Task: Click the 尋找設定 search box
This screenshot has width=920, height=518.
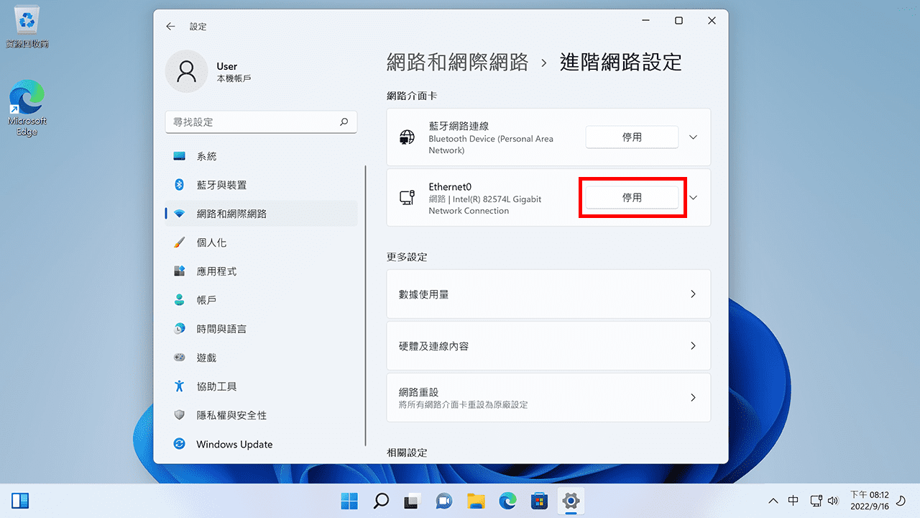Action: coord(261,122)
